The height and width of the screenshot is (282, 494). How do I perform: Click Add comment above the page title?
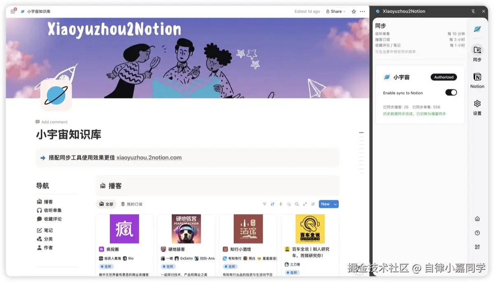point(51,122)
